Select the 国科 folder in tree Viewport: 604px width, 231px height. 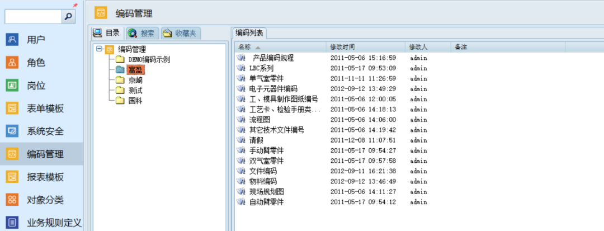point(135,101)
